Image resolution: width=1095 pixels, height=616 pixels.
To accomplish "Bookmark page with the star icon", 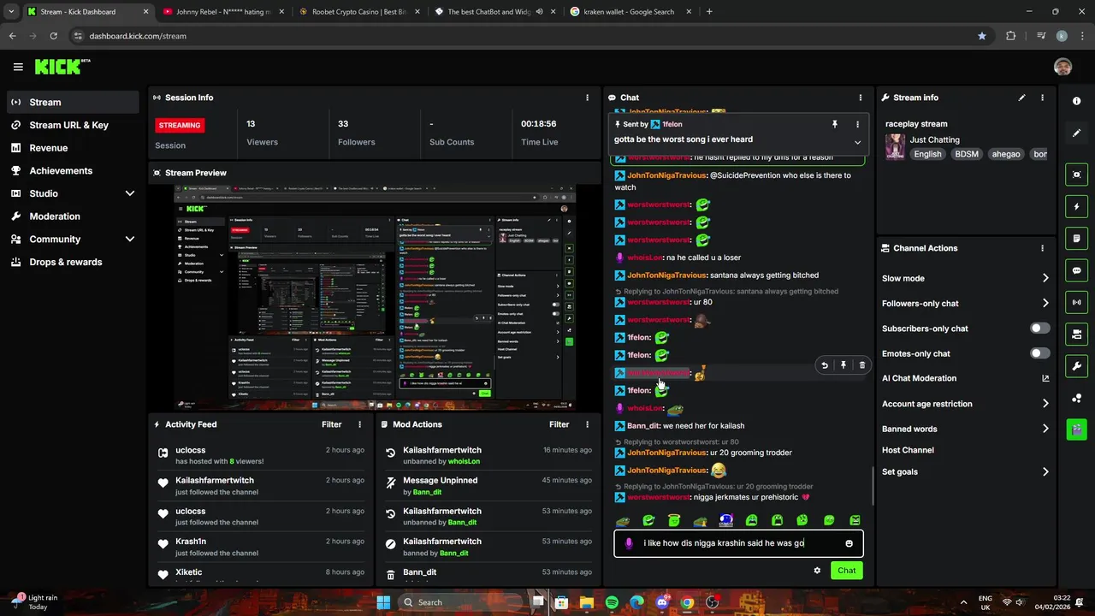I will pyautogui.click(x=982, y=36).
